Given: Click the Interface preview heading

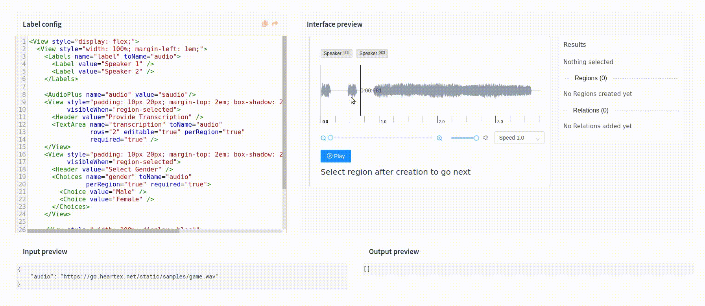Looking at the screenshot, I should pos(334,24).
